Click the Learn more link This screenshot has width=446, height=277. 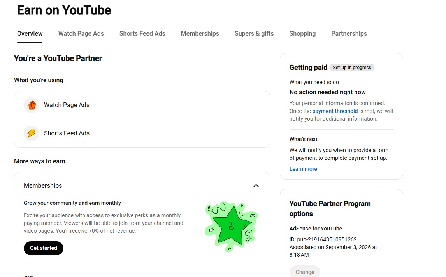[303, 169]
